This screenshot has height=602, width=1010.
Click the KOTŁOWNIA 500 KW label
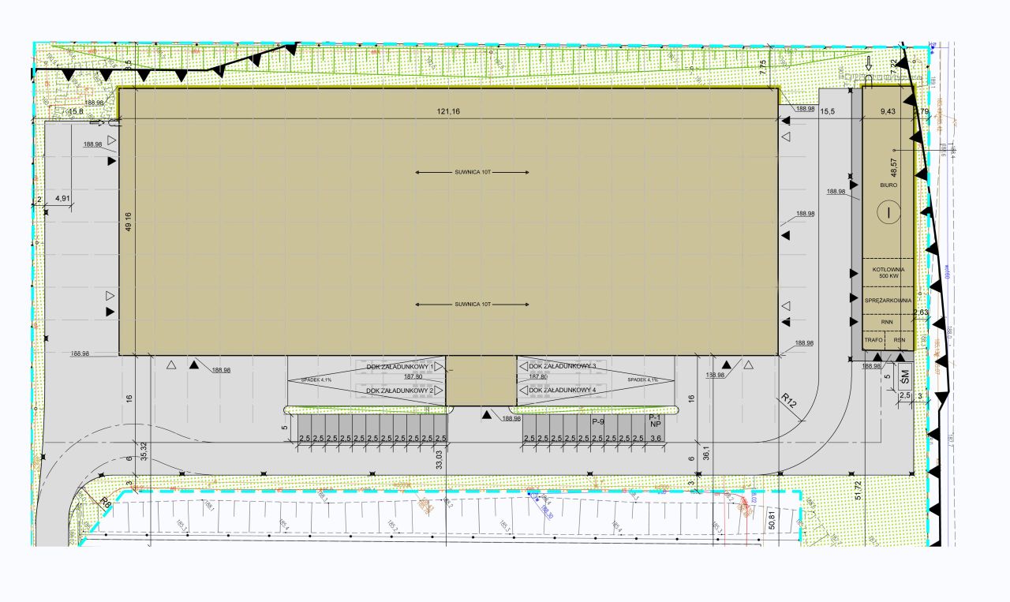tap(888, 273)
